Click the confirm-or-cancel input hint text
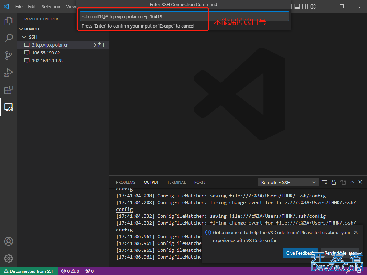 point(138,26)
